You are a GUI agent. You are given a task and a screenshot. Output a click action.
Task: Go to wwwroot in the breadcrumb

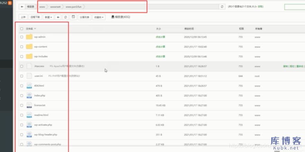click(55, 7)
